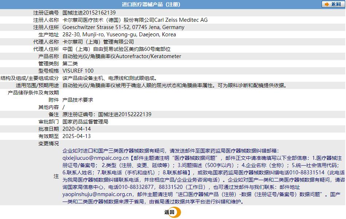Image resolution: width=346 pixels, height=219 pixels.
Task: Click the 批准日期 label
Action: (48, 129)
